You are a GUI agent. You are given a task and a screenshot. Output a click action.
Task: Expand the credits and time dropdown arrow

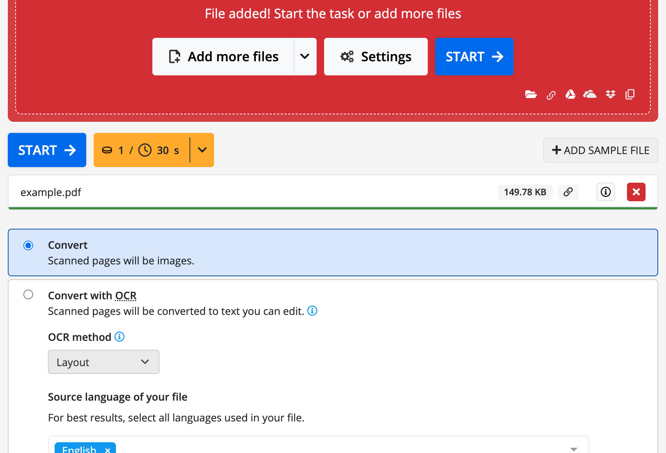point(202,150)
